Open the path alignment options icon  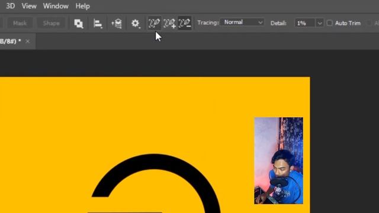click(x=98, y=24)
